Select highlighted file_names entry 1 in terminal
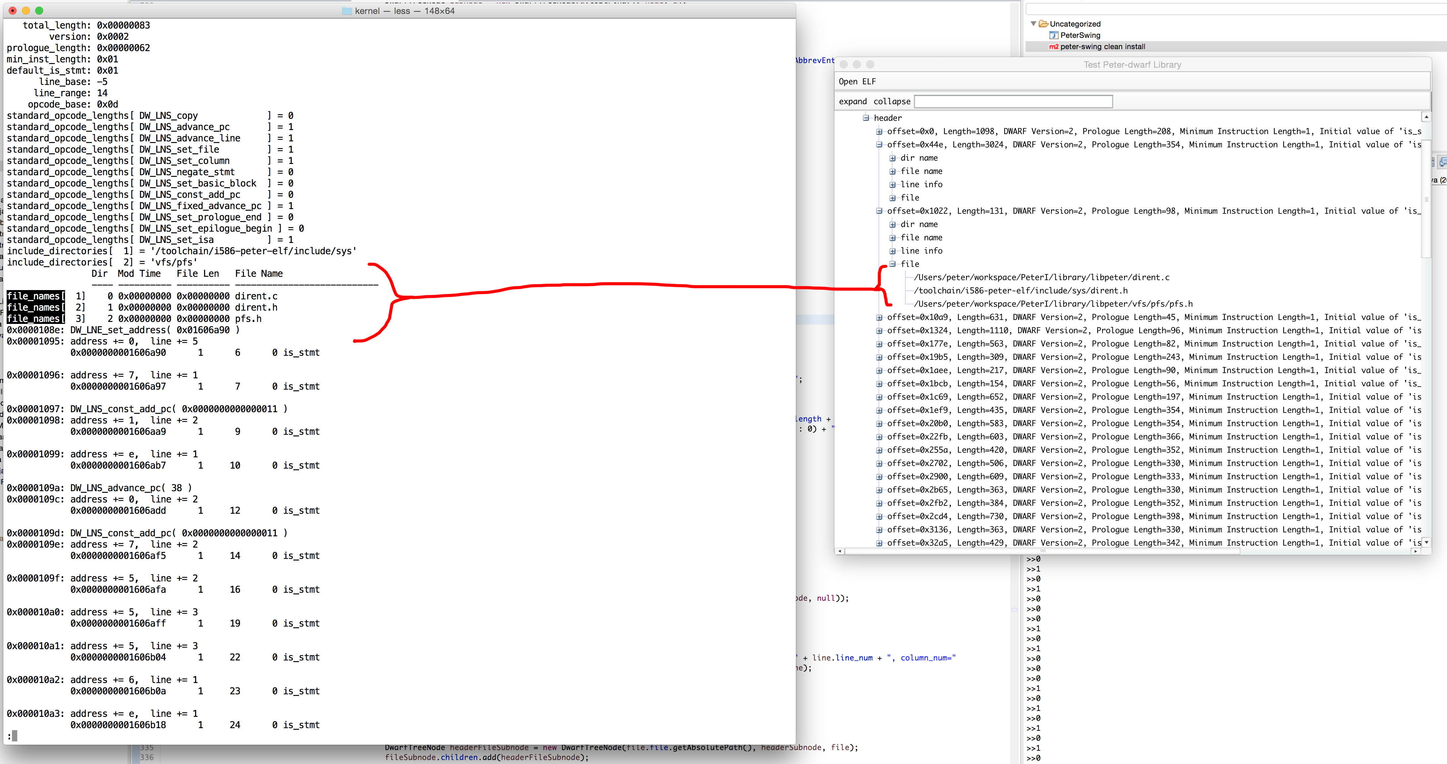The image size is (1447, 764). click(36, 296)
